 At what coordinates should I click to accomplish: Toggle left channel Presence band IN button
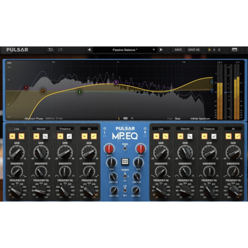click(60, 136)
